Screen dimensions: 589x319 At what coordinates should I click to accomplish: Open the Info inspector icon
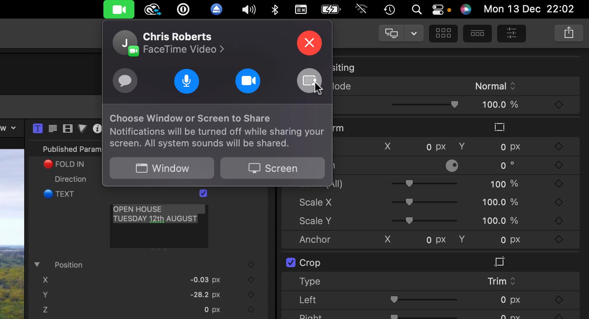97,129
